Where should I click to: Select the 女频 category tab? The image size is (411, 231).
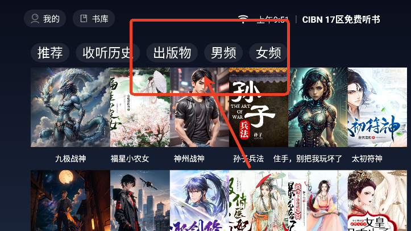[268, 53]
